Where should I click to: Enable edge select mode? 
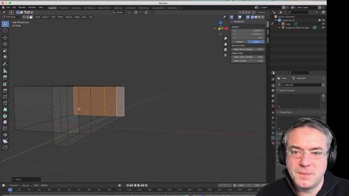28,17
